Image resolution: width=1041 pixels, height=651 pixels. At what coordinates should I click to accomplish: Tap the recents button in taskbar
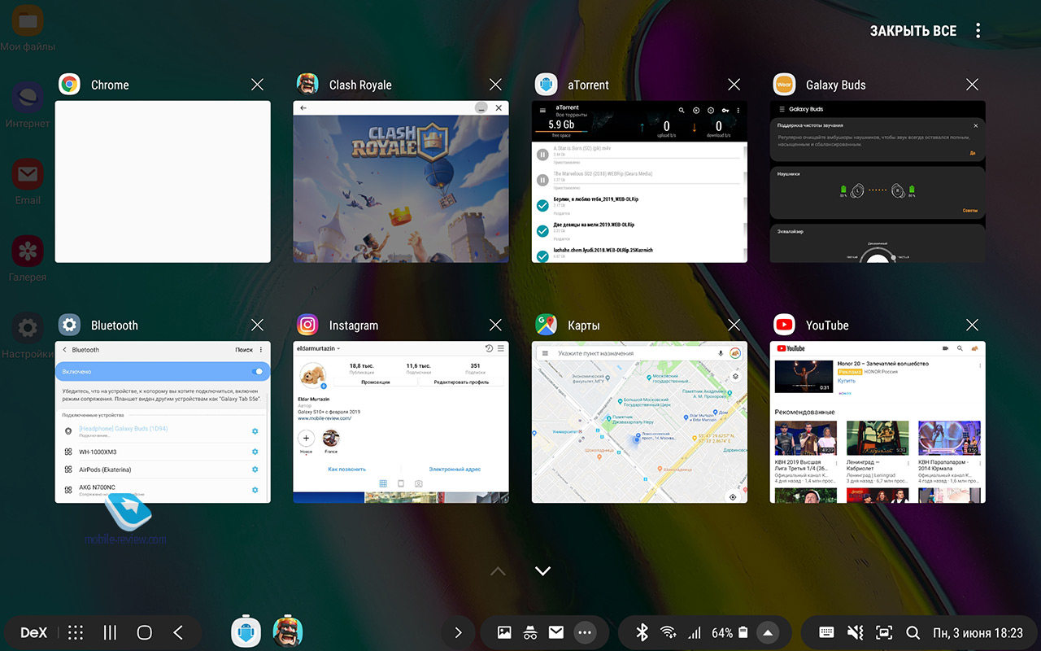[110, 632]
